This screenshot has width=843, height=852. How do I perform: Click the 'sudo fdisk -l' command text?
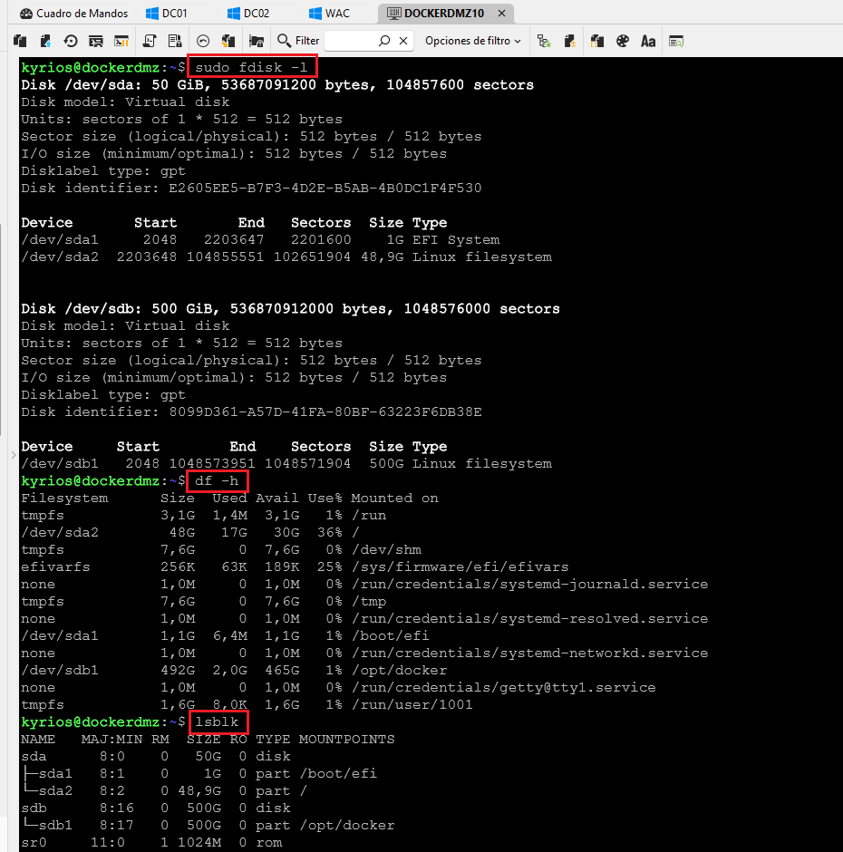pos(251,67)
